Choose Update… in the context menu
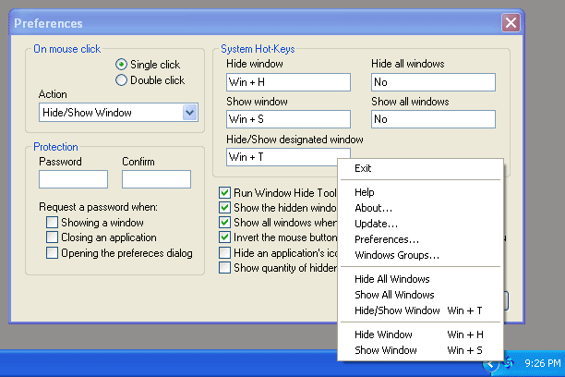This screenshot has height=377, width=565. tap(376, 224)
